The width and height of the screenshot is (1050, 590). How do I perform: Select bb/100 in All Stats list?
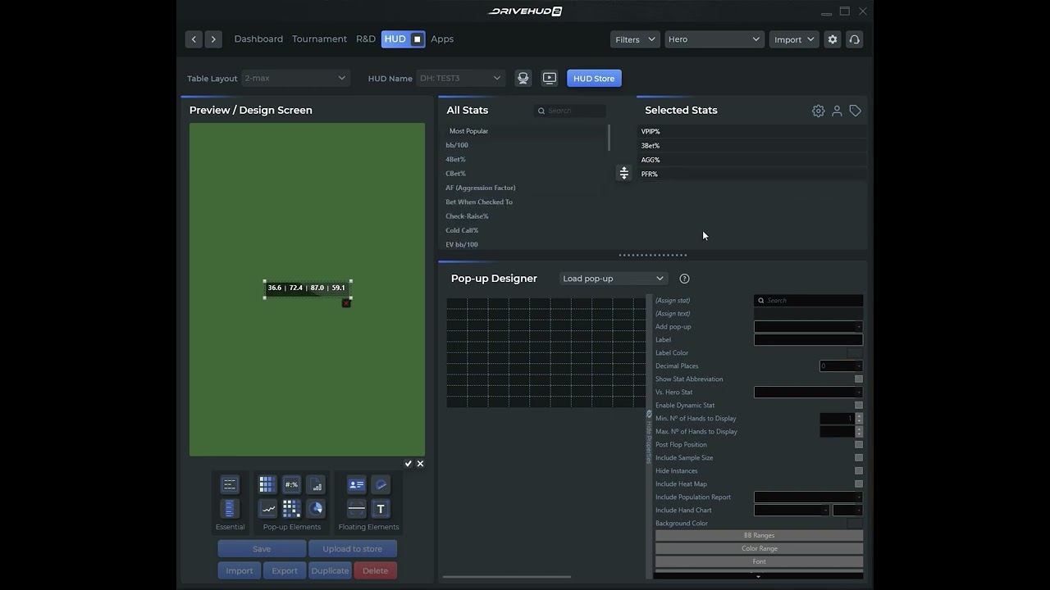[457, 145]
